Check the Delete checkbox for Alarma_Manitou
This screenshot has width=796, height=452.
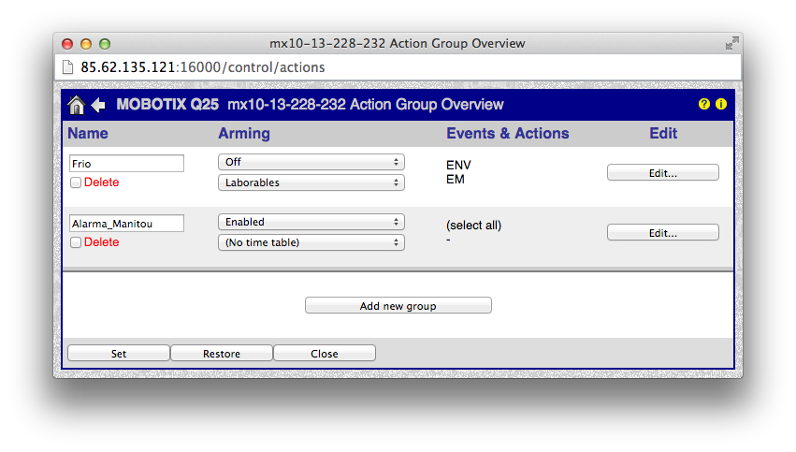76,242
